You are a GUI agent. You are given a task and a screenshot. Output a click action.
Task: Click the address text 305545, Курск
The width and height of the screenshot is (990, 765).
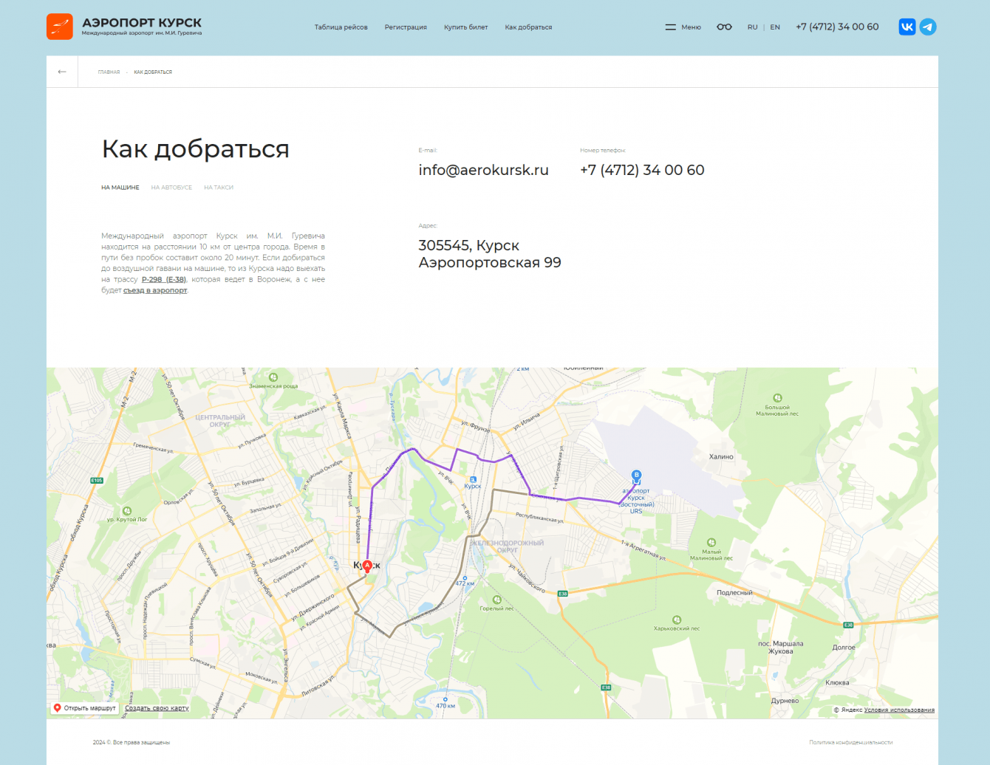point(468,245)
